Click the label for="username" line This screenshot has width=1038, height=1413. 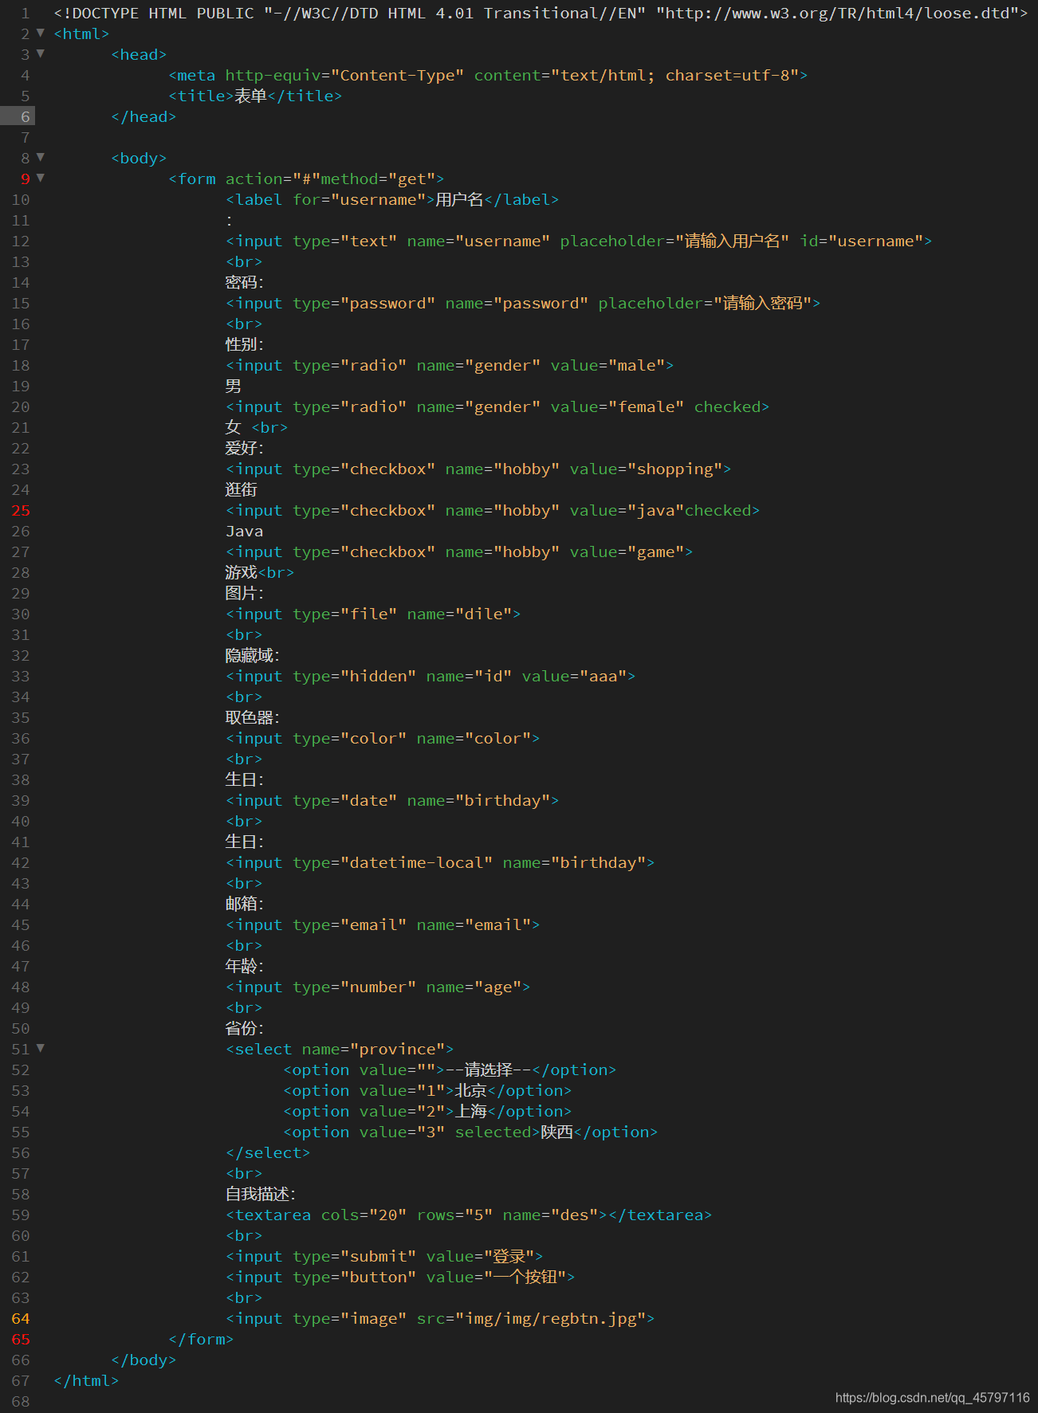click(x=392, y=199)
